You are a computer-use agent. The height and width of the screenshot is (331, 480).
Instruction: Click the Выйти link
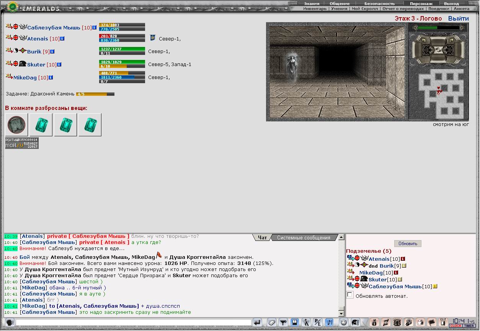click(x=458, y=19)
